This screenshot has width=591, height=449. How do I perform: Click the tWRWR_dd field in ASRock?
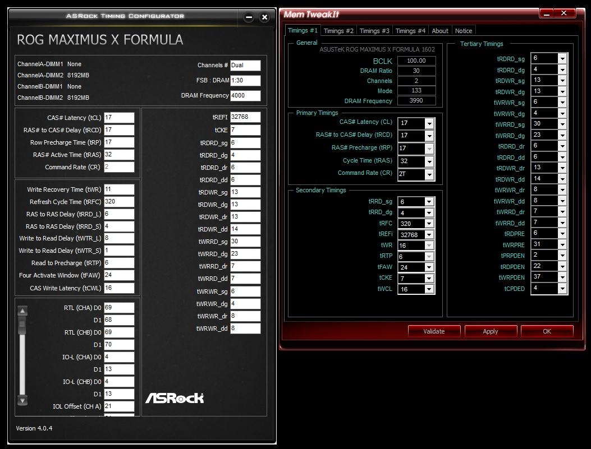click(245, 328)
